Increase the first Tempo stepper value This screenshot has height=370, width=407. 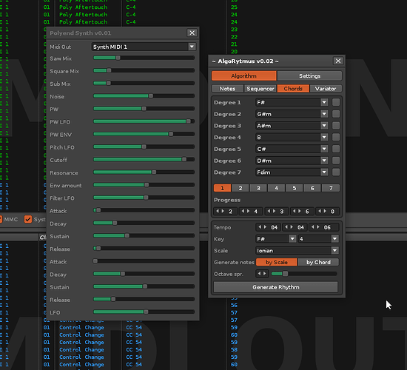tap(265, 227)
